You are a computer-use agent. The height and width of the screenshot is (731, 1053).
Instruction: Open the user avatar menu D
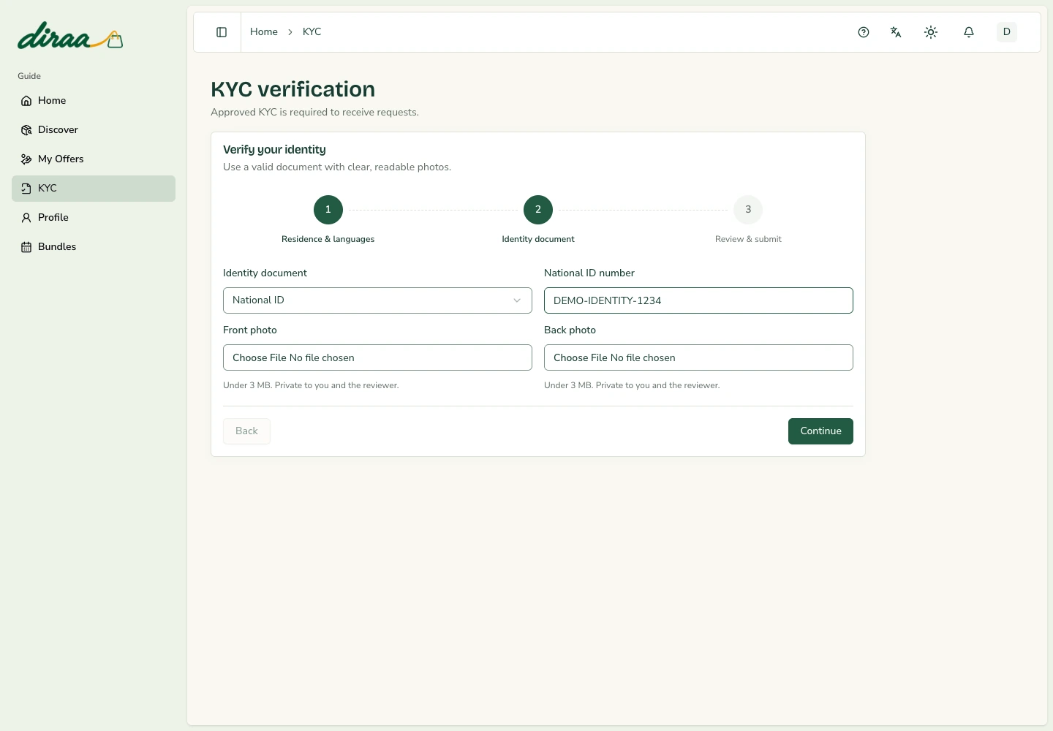pyautogui.click(x=1007, y=32)
